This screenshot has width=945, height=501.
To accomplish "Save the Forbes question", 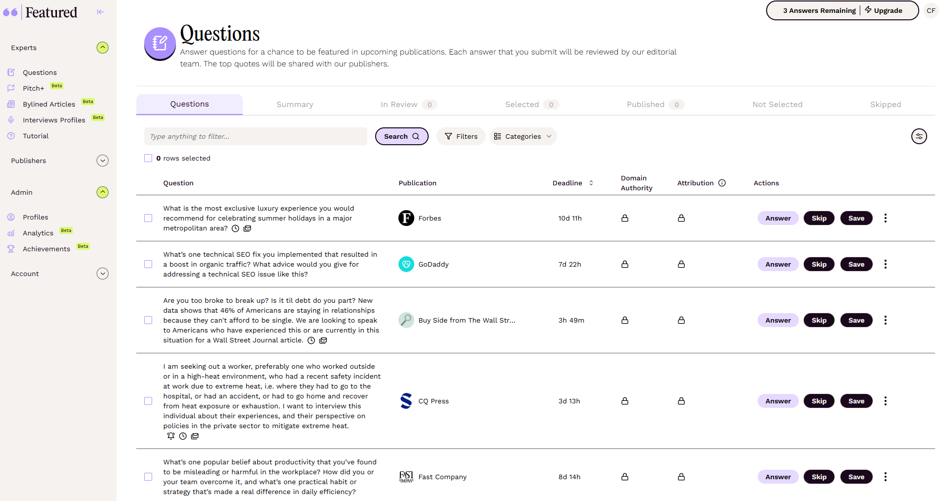I will click(856, 218).
